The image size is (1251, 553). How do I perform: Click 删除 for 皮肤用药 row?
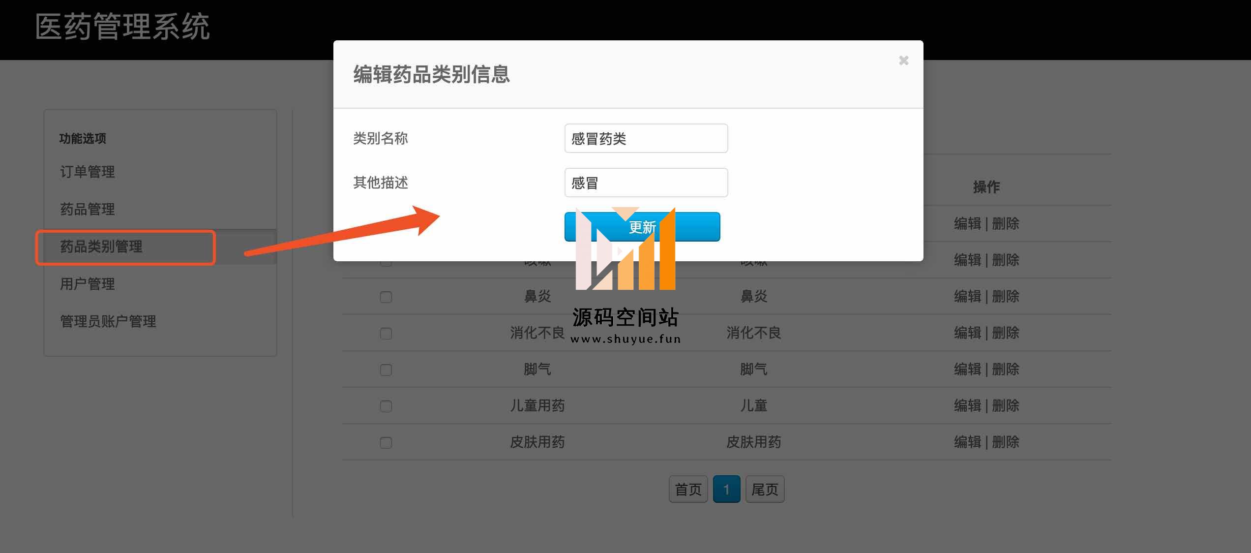(1006, 442)
